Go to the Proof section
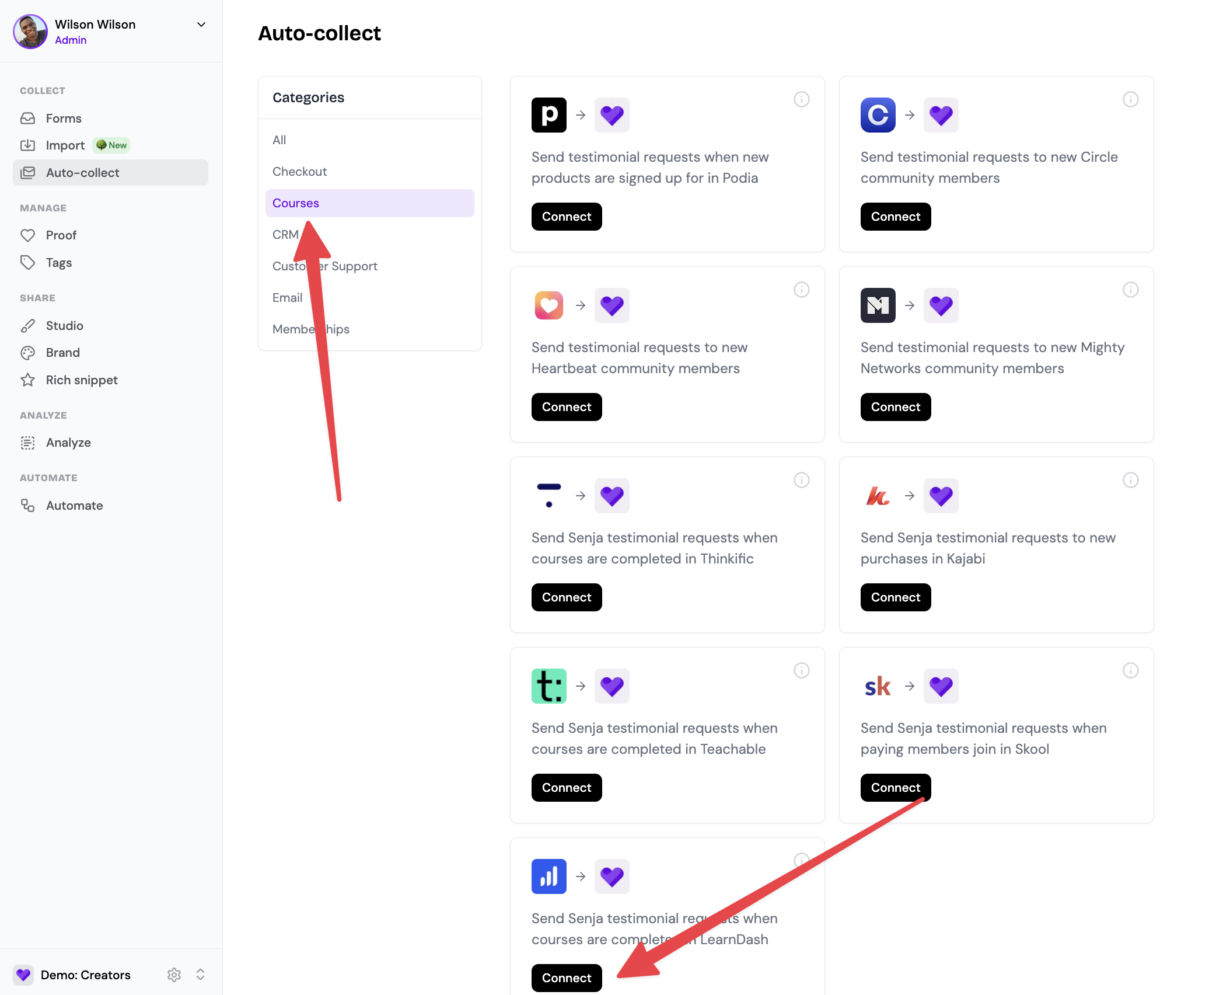The width and height of the screenshot is (1209, 995). [110, 235]
